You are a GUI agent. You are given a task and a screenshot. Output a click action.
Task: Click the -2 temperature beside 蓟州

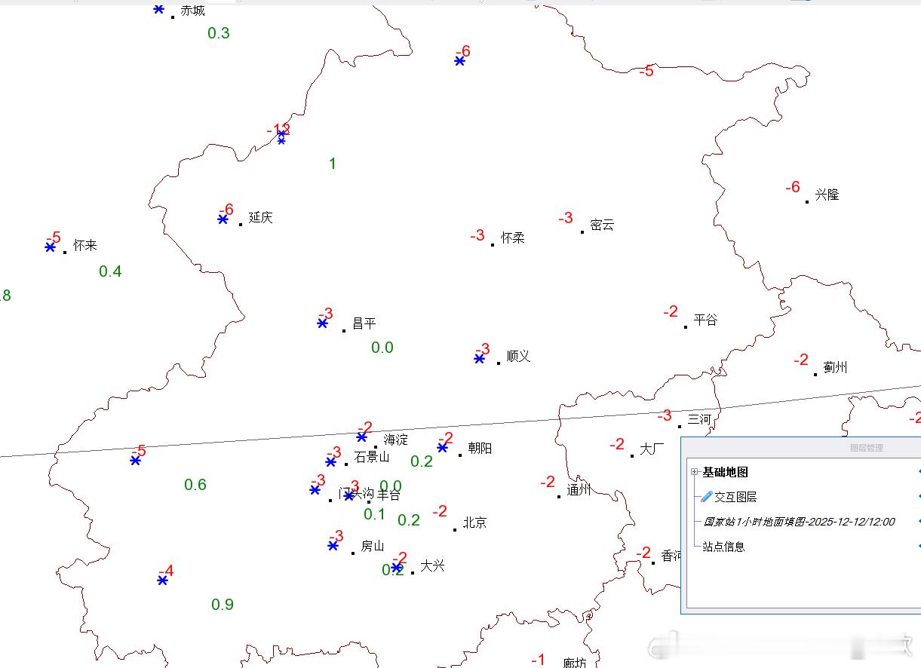[x=801, y=360]
